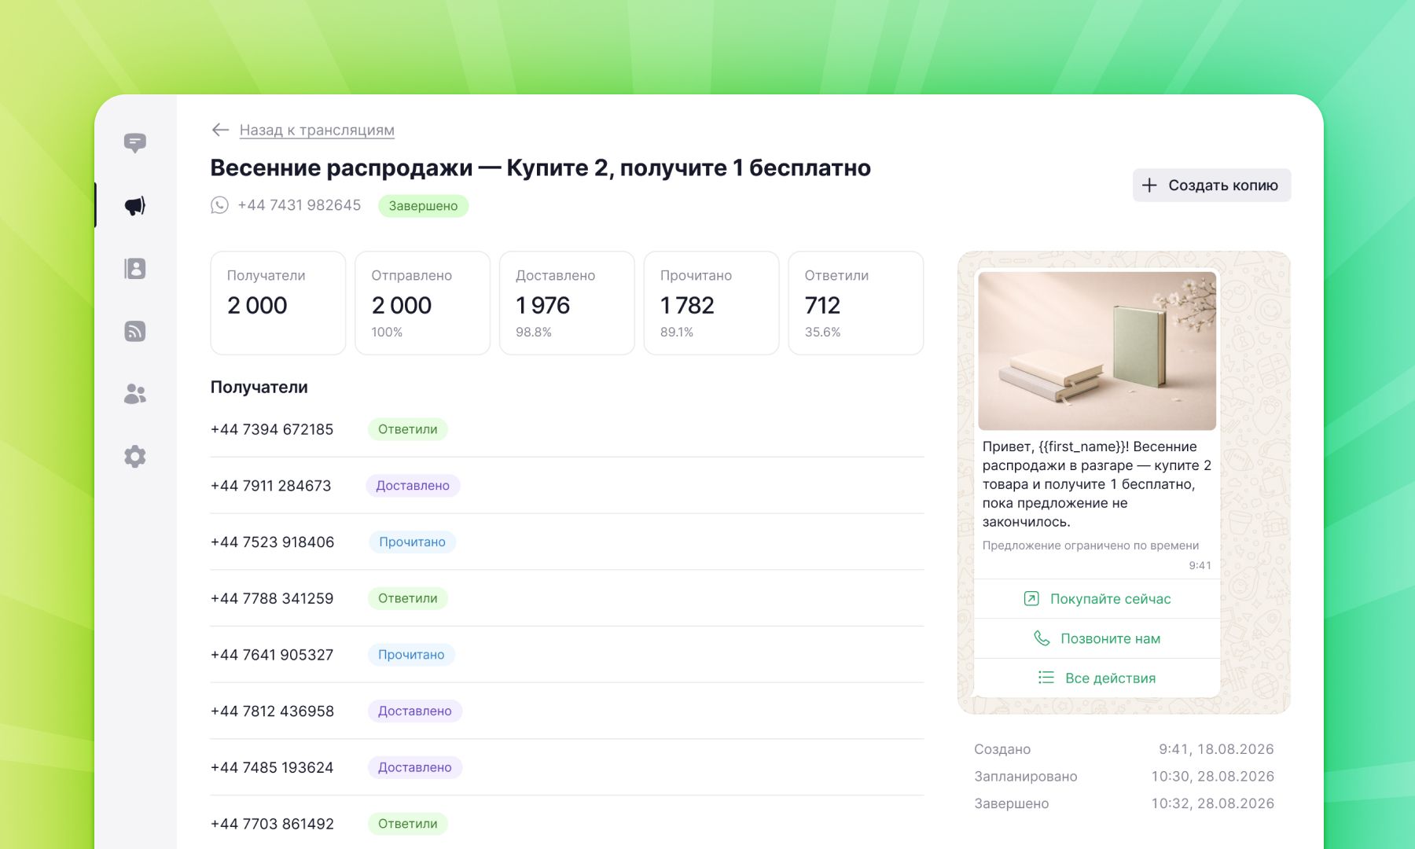Select the Ответили 712 stat card
The width and height of the screenshot is (1415, 849).
[855, 303]
